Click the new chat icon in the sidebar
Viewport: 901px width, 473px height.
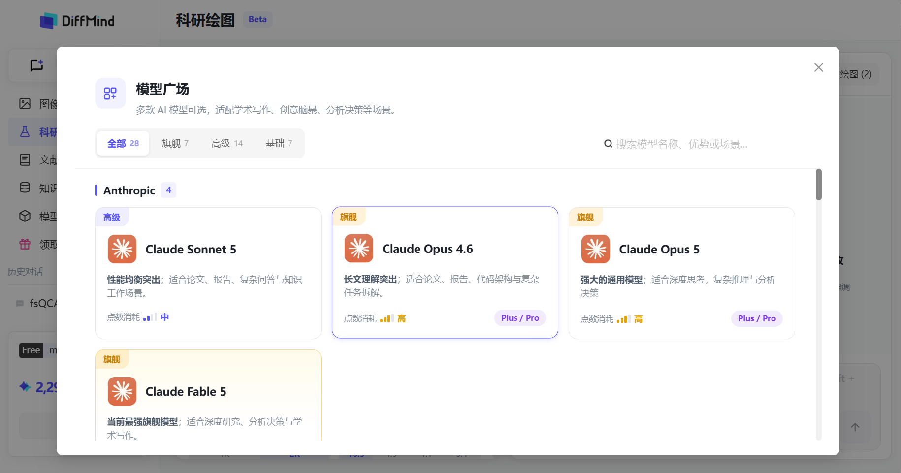(x=37, y=65)
